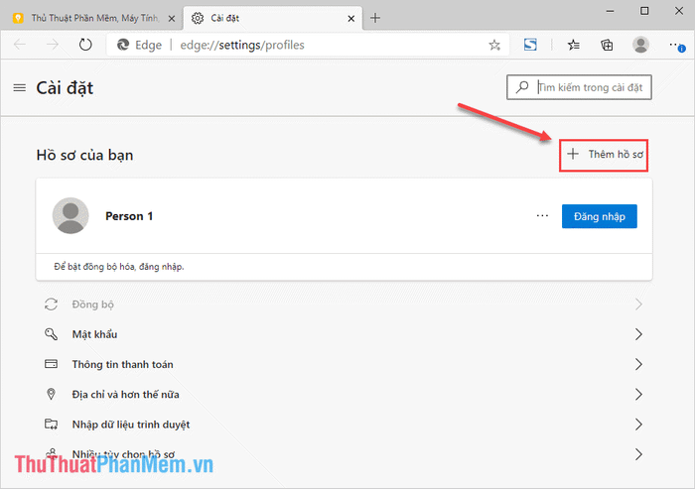Open a new tab with plus button
The image size is (695, 489).
click(x=375, y=18)
